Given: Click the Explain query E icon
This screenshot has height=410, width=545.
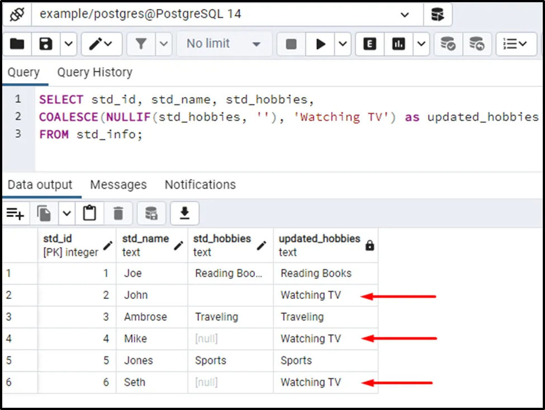Looking at the screenshot, I should [x=369, y=44].
